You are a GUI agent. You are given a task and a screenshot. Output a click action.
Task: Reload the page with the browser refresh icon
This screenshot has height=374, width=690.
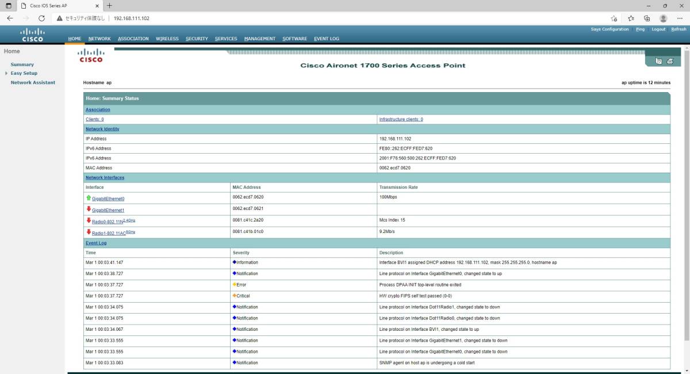41,18
